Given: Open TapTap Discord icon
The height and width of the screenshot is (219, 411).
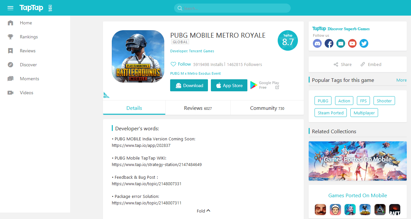Looking at the screenshot, I should pos(317,44).
